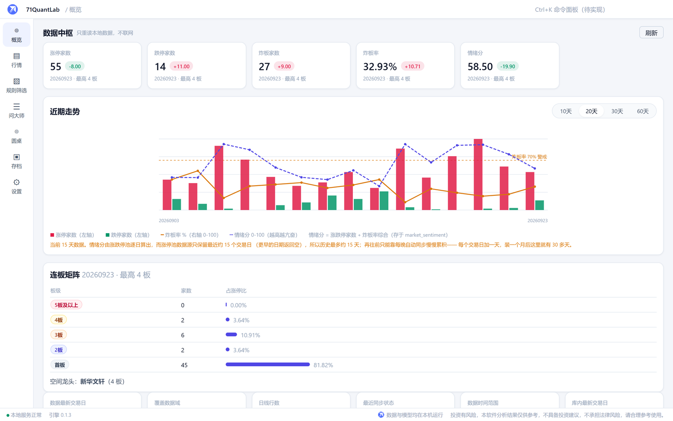This screenshot has height=421, width=673.
Task: Open the 圆桌 roundtable sidebar icon
Action: 16,136
